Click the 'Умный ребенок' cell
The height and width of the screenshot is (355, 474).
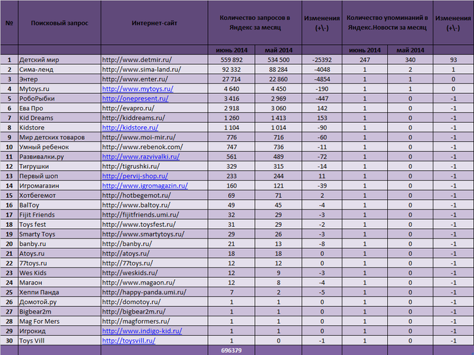click(59, 147)
